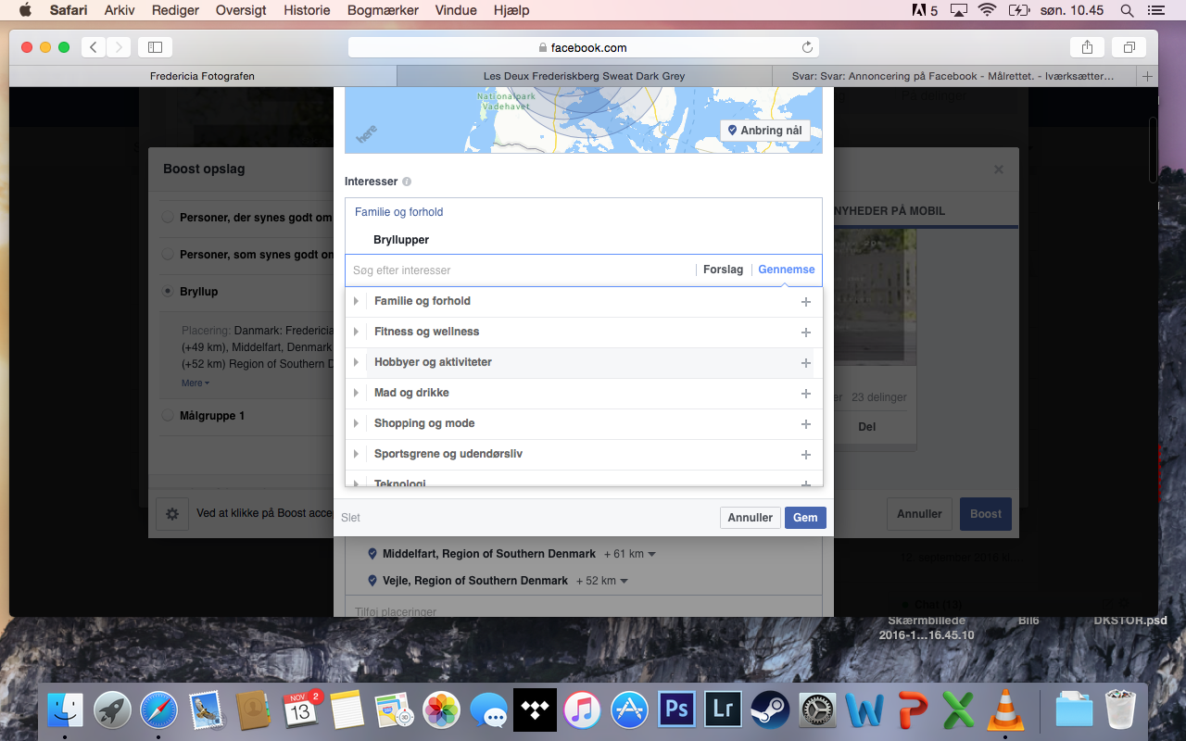This screenshot has height=741, width=1186.
Task: Add Sportsgrene og udendørsliv with plus icon
Action: point(806,455)
